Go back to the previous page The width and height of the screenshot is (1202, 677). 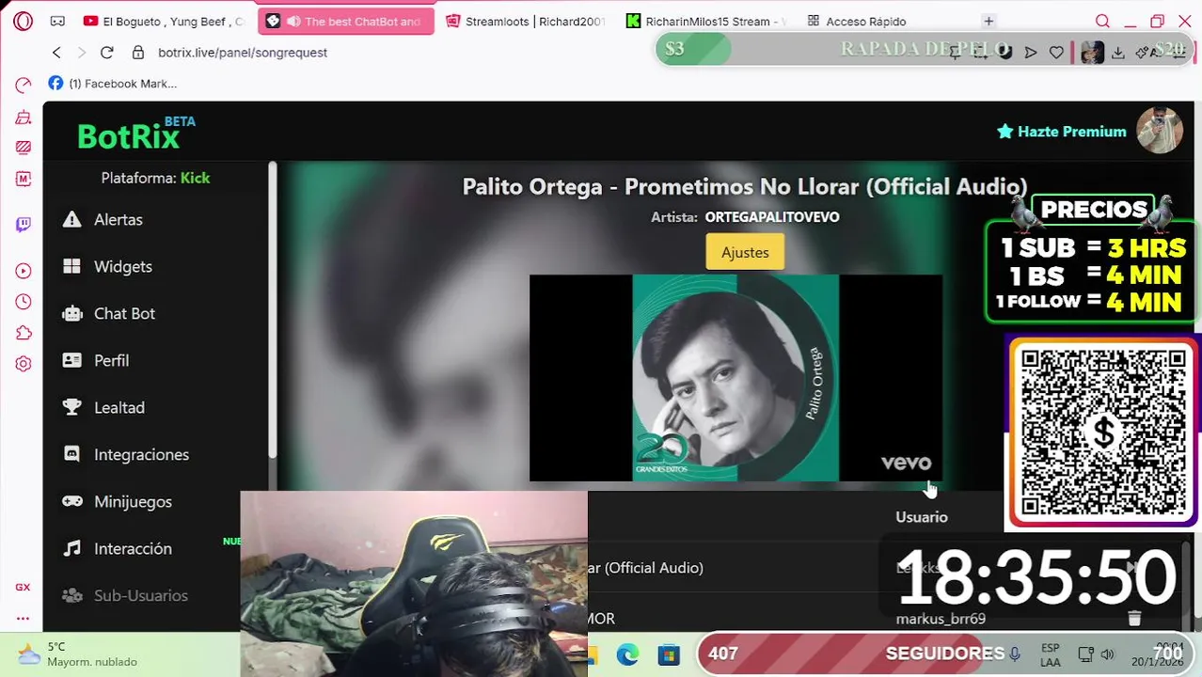coord(56,53)
